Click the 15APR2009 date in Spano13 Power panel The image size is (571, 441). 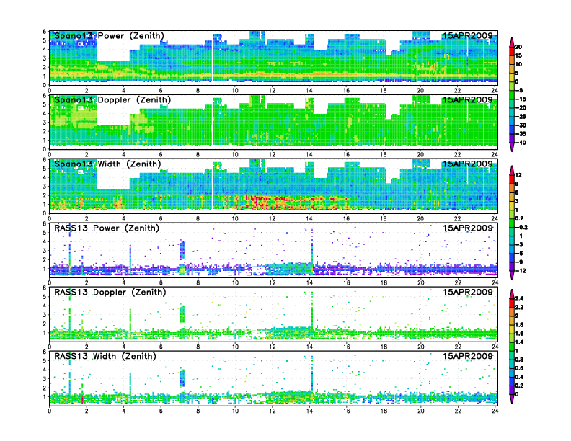468,35
